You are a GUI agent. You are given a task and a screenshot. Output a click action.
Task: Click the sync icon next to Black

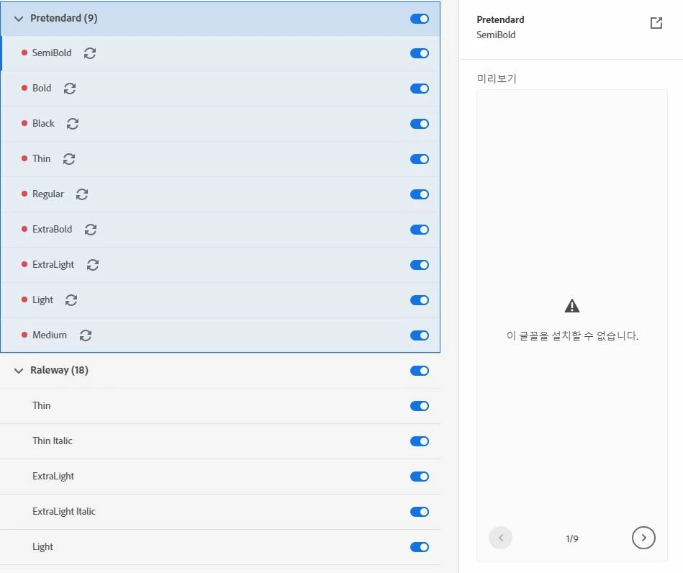click(72, 124)
